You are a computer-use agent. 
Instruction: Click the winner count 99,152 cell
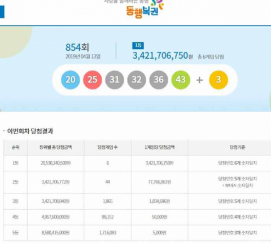[x=108, y=217]
